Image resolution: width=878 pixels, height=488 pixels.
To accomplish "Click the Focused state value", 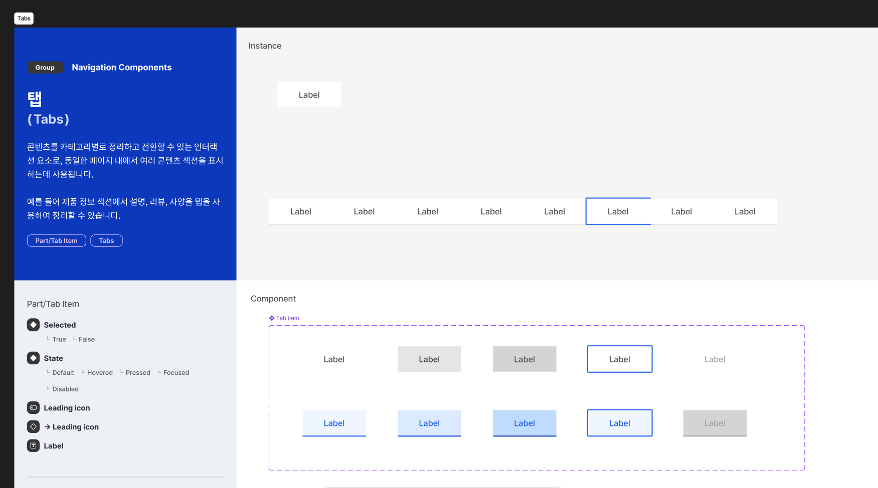I will pyautogui.click(x=176, y=373).
